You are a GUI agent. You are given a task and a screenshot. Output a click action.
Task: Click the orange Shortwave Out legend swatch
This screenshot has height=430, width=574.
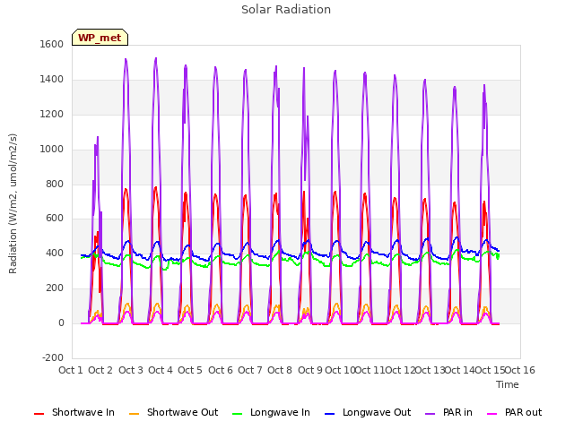[134, 414]
